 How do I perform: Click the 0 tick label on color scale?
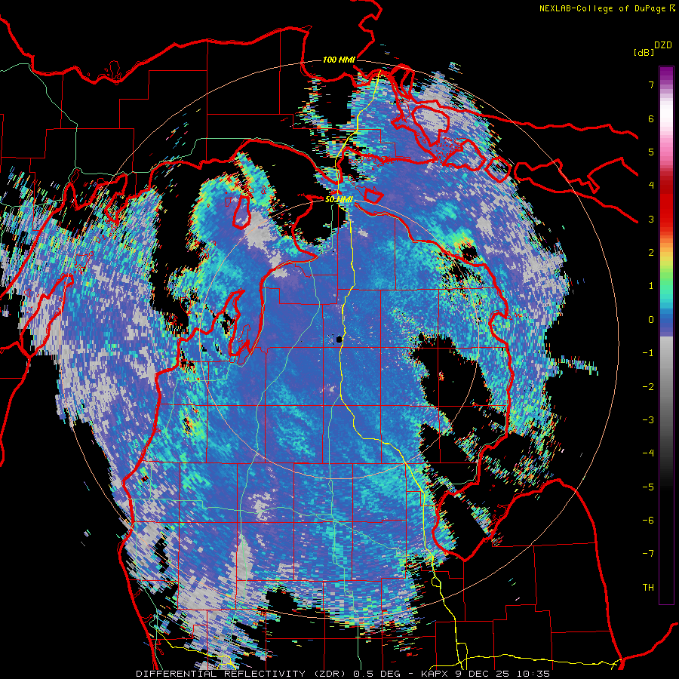coord(651,320)
